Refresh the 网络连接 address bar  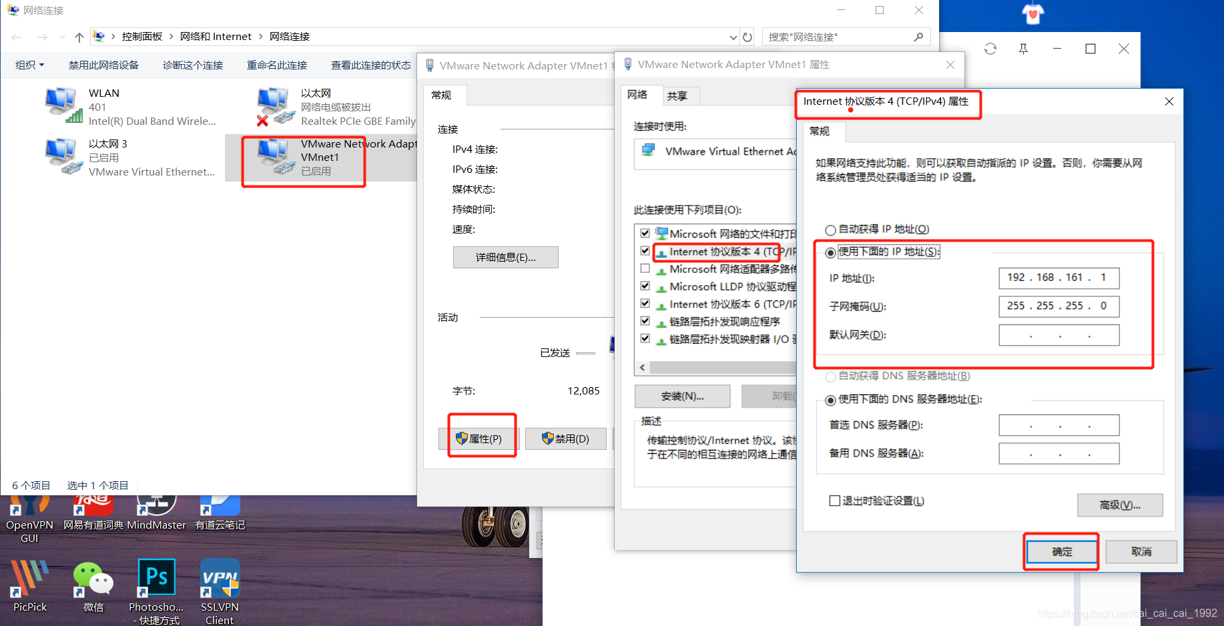[747, 37]
